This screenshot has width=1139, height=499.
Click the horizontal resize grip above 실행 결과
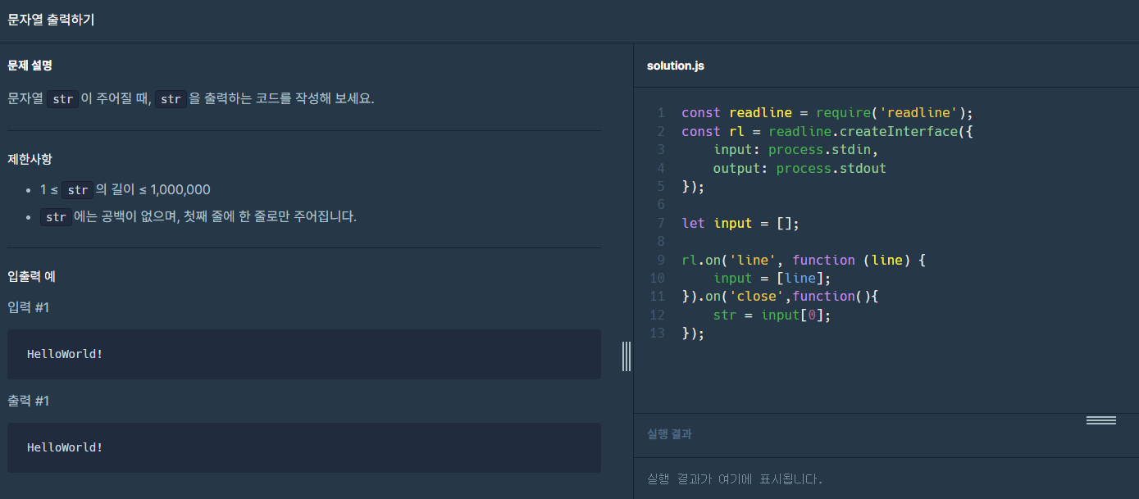click(x=1100, y=419)
